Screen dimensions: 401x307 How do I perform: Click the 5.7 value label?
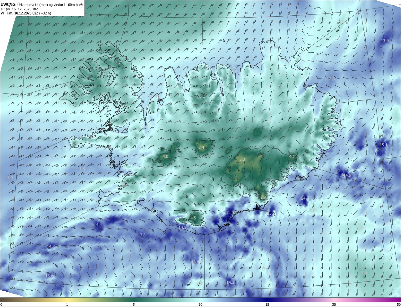point(118,63)
